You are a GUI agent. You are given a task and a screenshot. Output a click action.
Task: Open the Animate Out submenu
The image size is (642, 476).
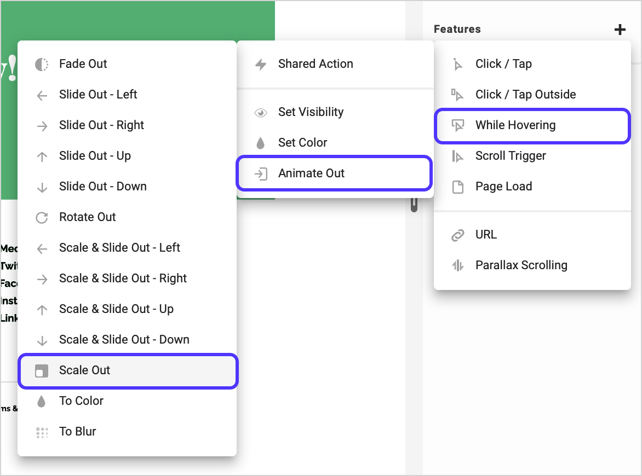(x=334, y=173)
